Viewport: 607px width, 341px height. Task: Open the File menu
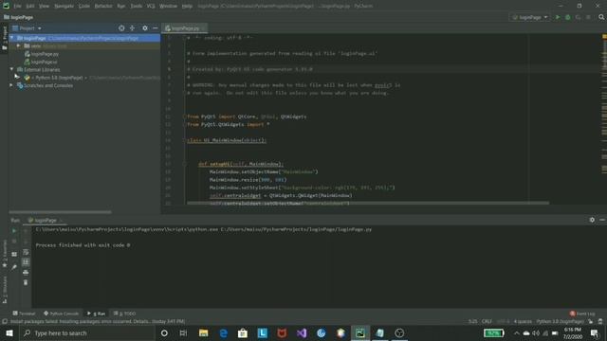(x=17, y=6)
